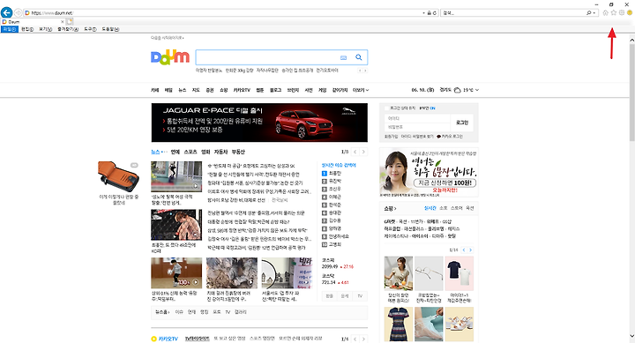
Task: Click the Daum logo
Action: click(170, 57)
